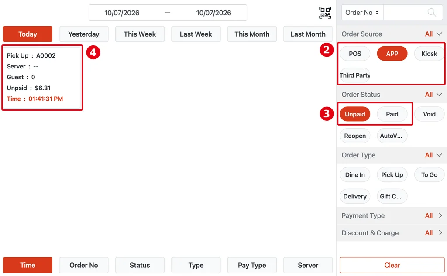The width and height of the screenshot is (447, 276).
Task: Select All for Payment Type
Action: tap(429, 216)
